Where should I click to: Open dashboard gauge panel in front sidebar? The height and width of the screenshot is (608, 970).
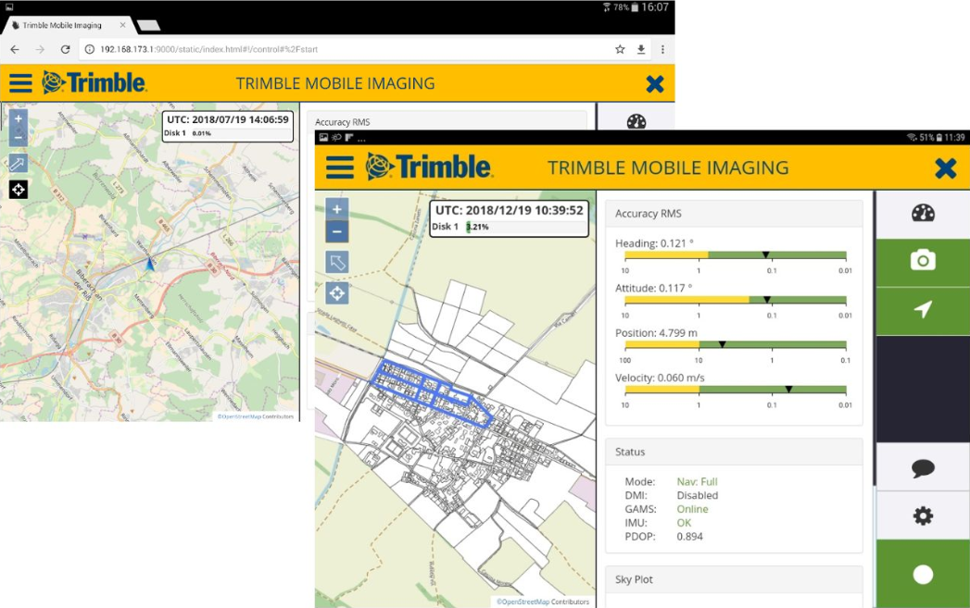923,214
